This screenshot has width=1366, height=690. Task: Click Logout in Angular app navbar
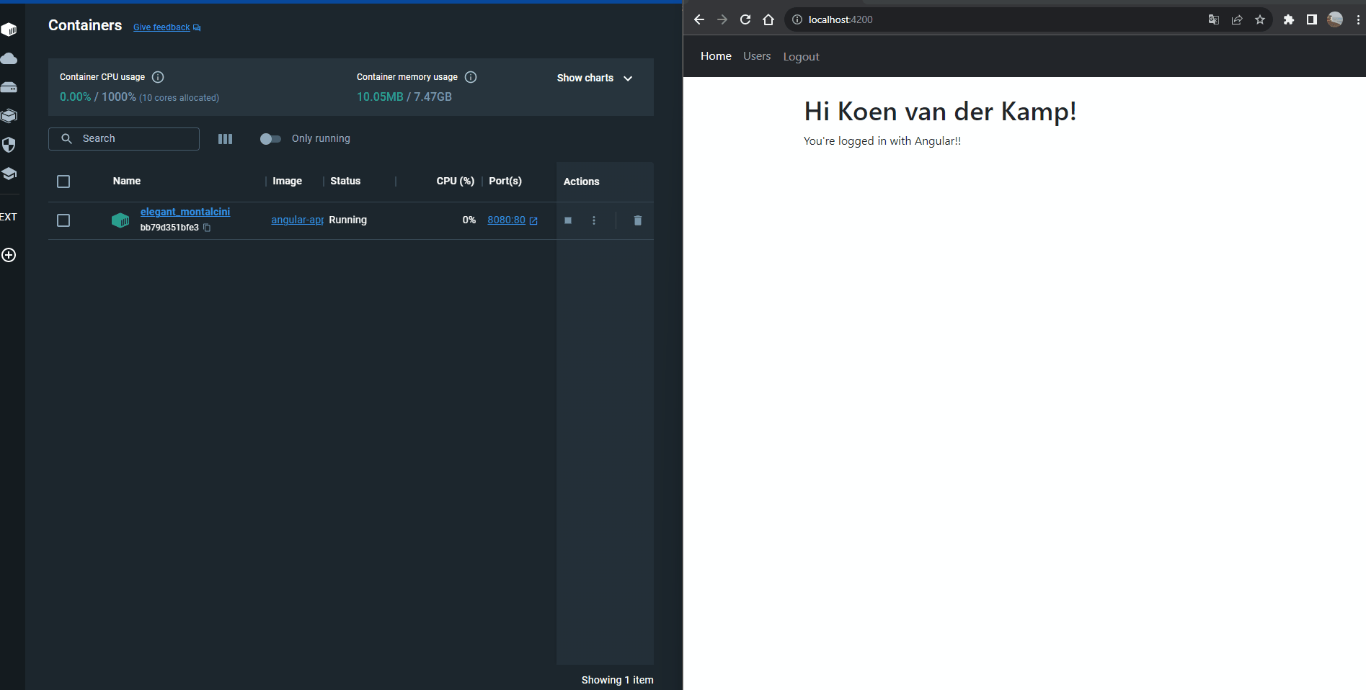click(802, 57)
